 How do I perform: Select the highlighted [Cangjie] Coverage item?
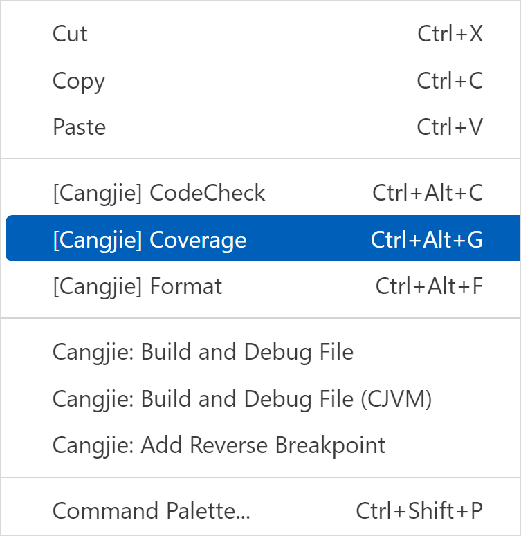[x=149, y=239]
